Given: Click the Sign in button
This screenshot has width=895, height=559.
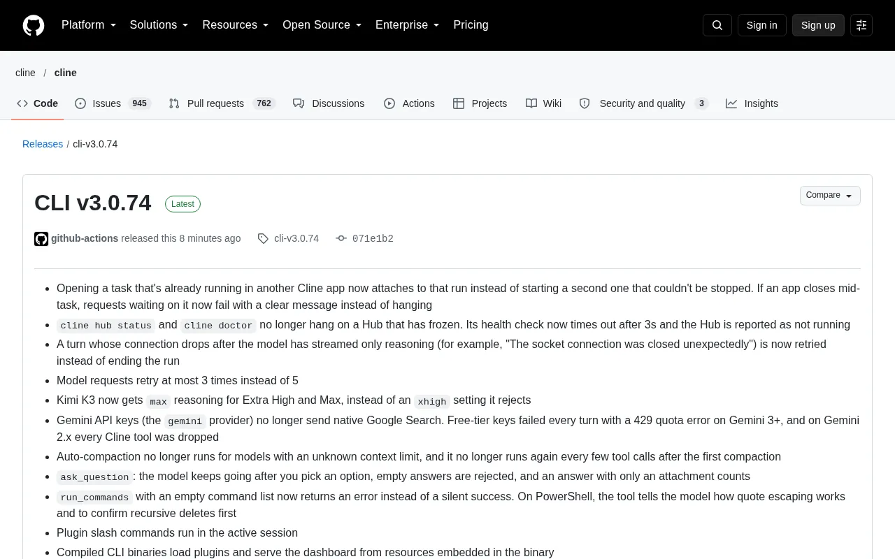Looking at the screenshot, I should (x=761, y=25).
